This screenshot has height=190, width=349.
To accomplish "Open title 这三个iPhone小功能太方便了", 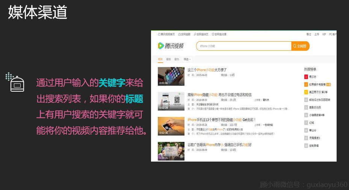I will pyautogui.click(x=207, y=70).
